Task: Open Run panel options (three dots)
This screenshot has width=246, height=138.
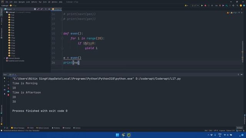Action: 238,75
